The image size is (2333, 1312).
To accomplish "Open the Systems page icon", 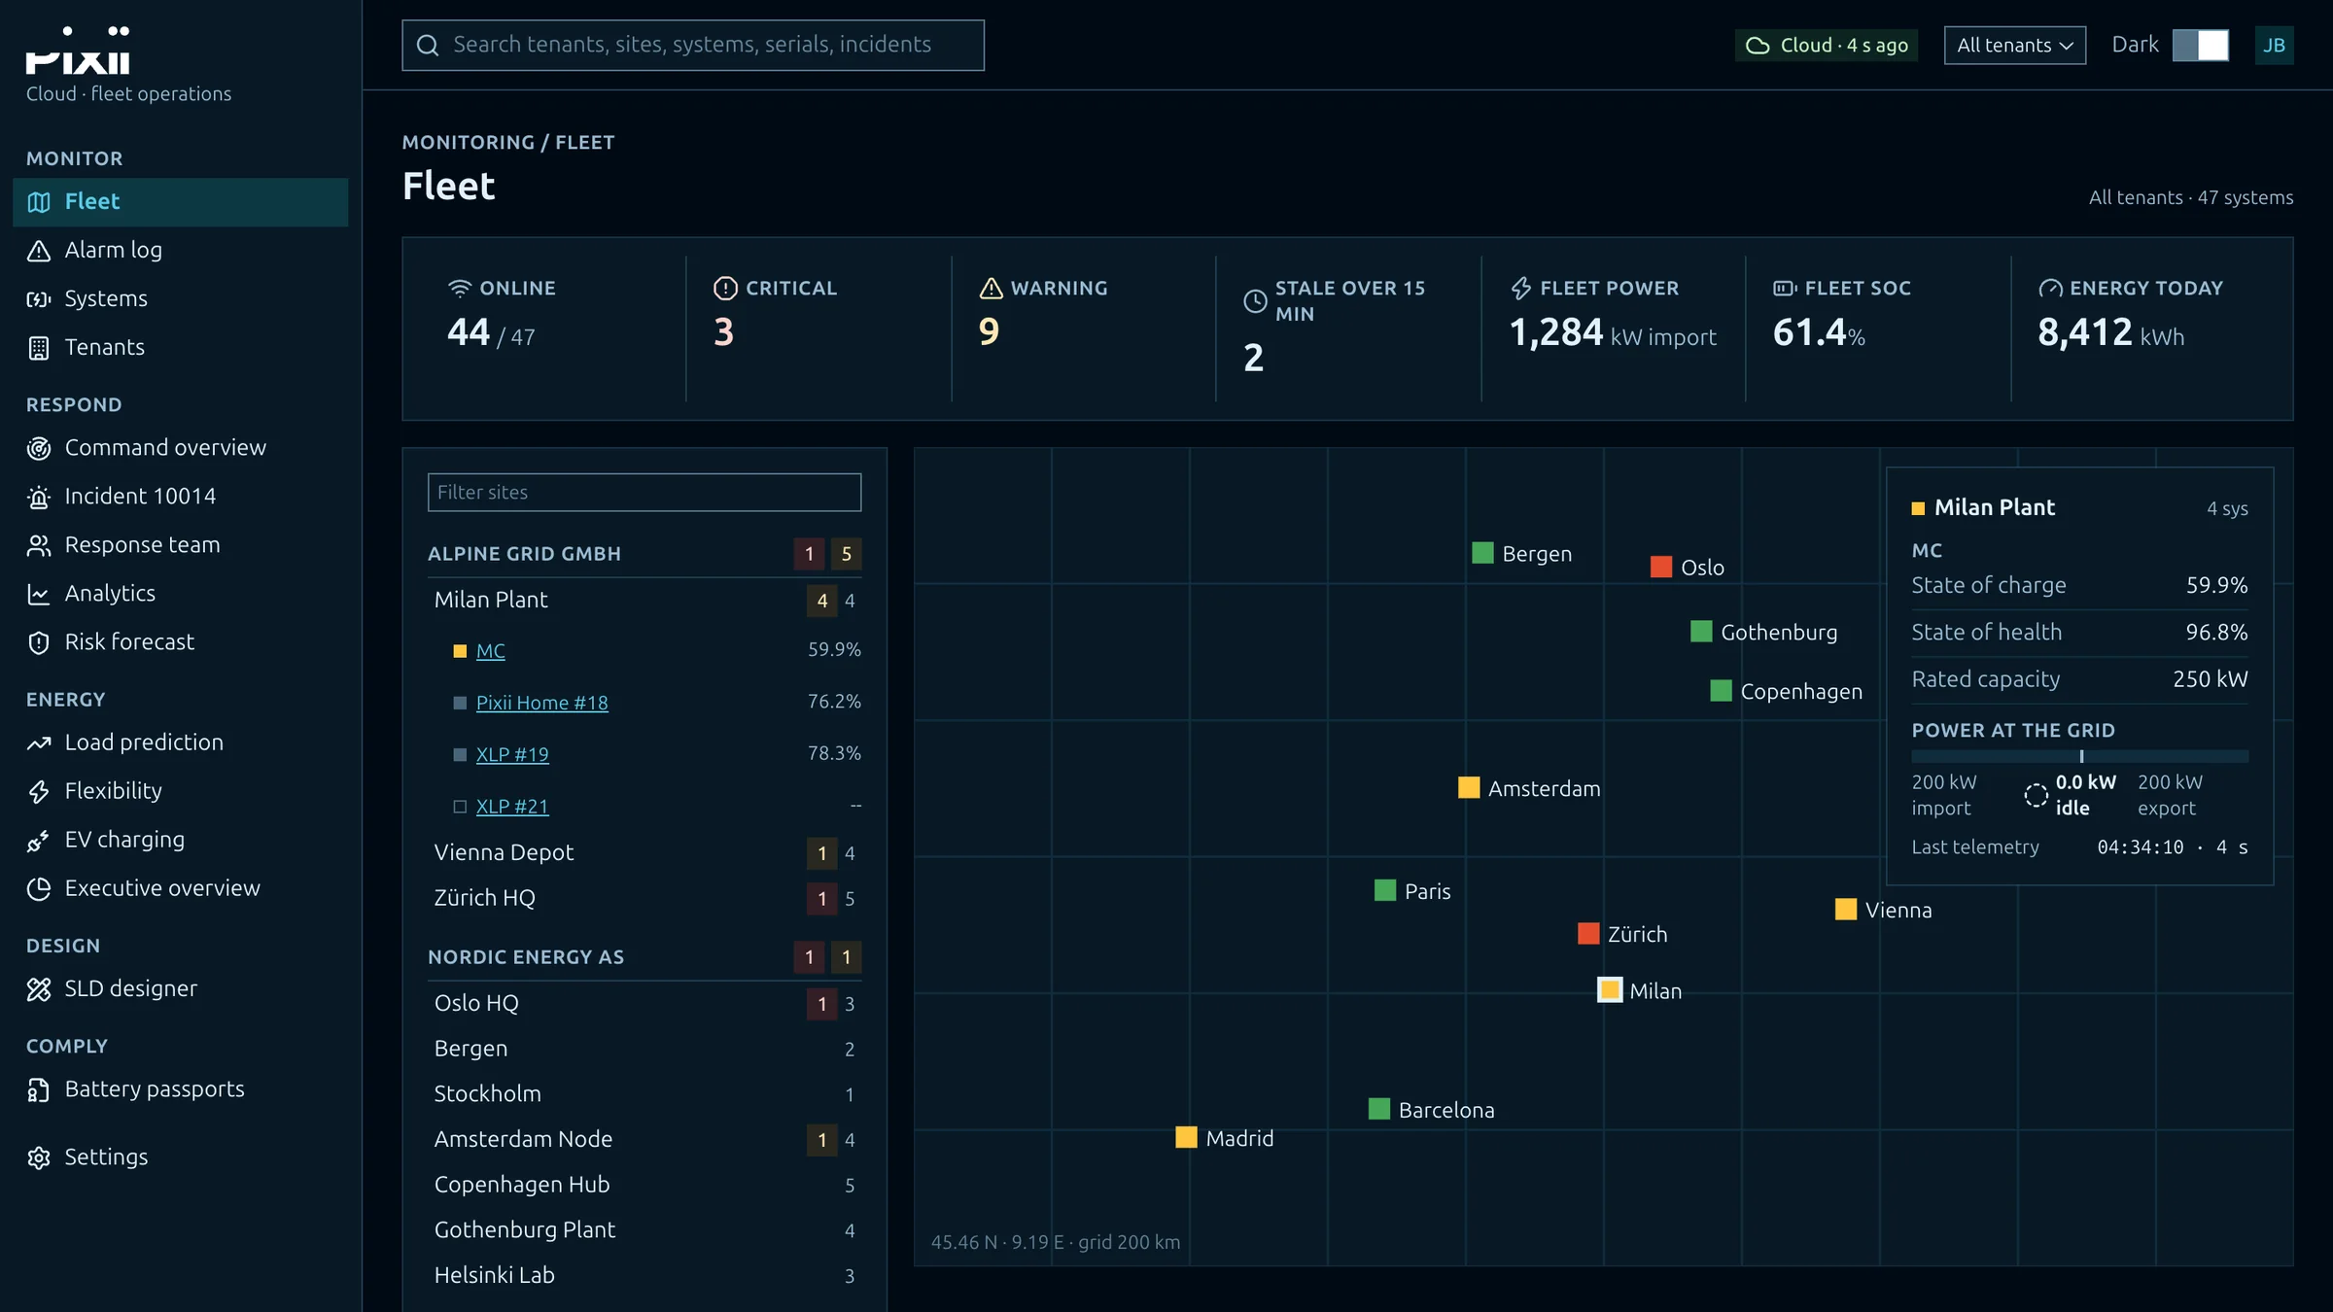I will coord(39,299).
